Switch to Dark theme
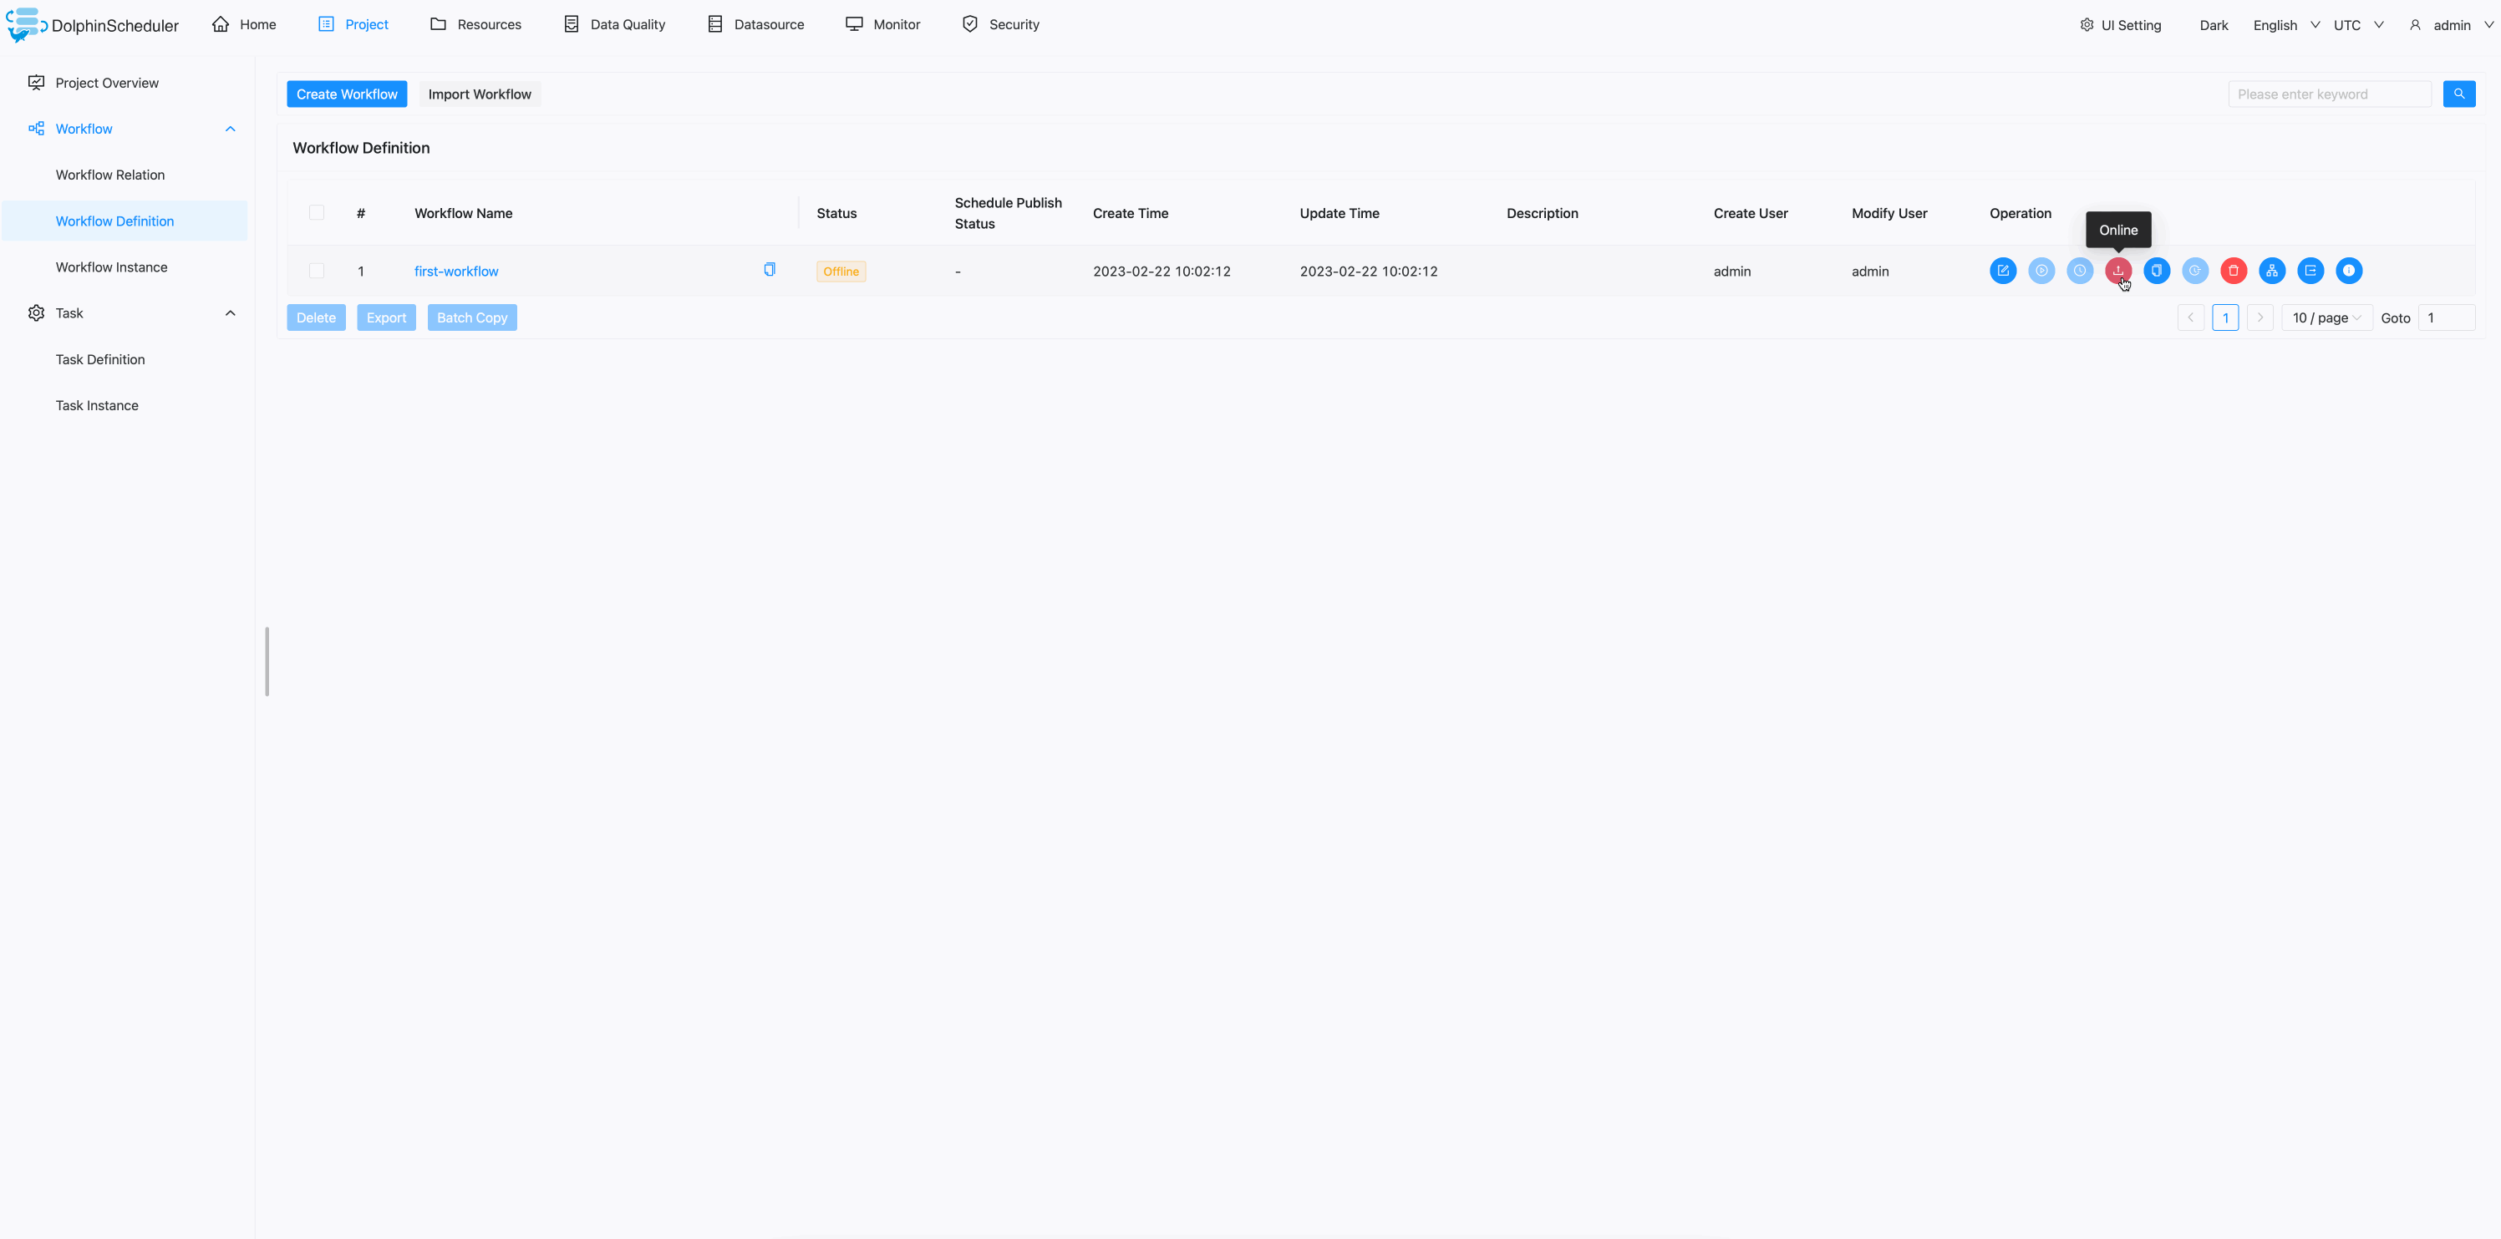The width and height of the screenshot is (2501, 1239). [2213, 25]
